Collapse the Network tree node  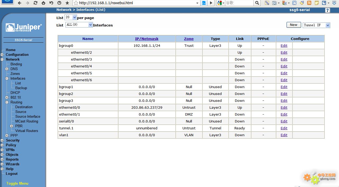pos(2,60)
